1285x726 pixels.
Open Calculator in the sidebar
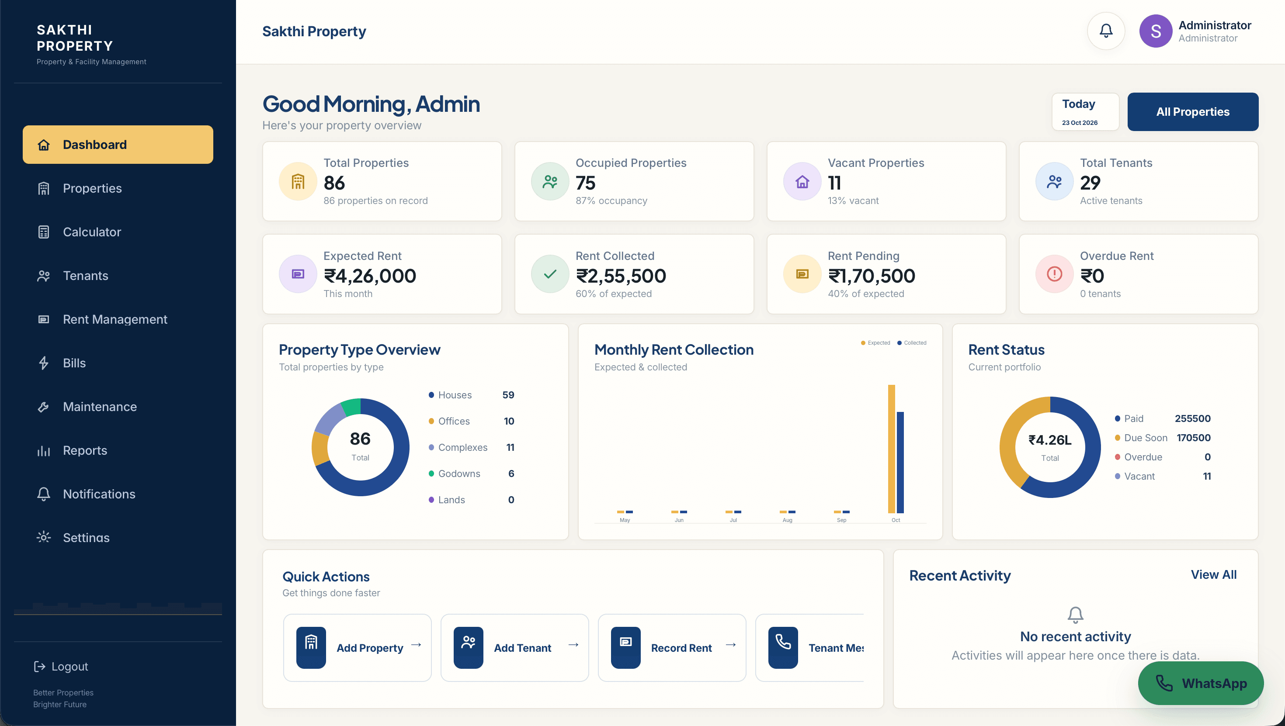tap(118, 232)
